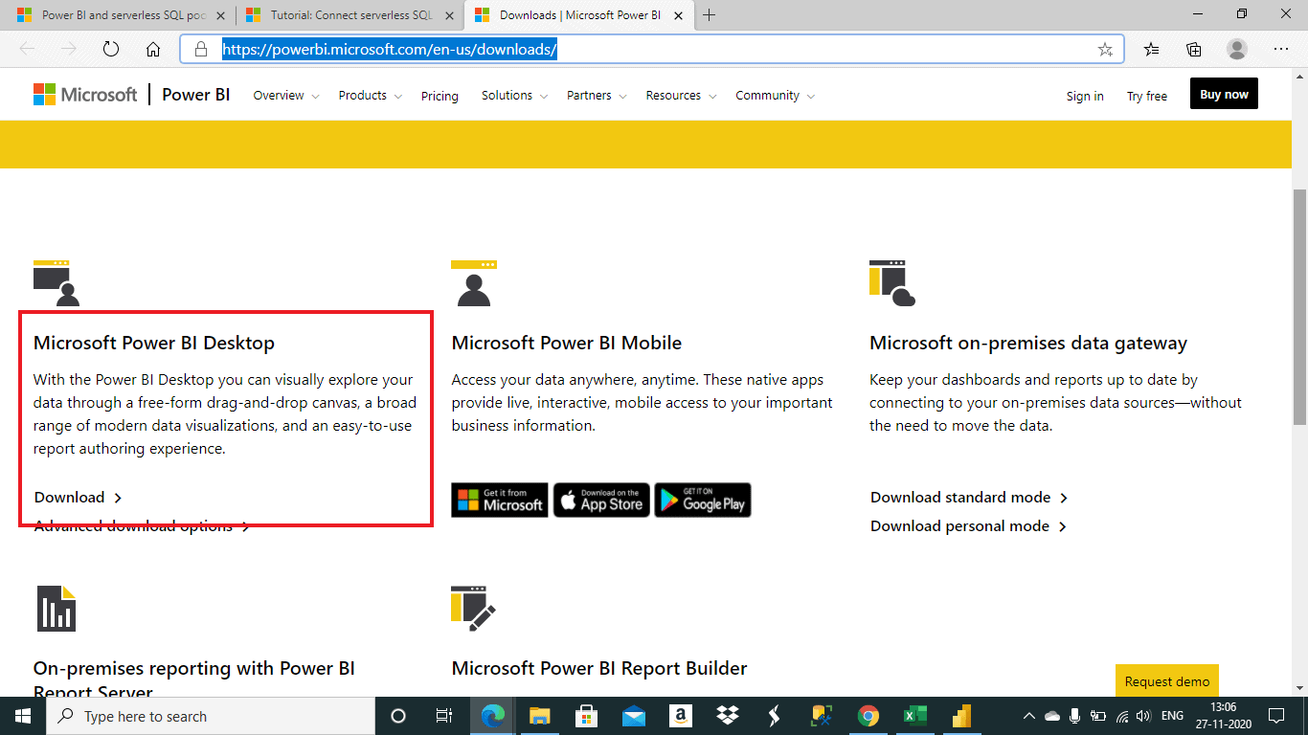The image size is (1308, 735).
Task: Go to the browser home page
Action: (153, 50)
